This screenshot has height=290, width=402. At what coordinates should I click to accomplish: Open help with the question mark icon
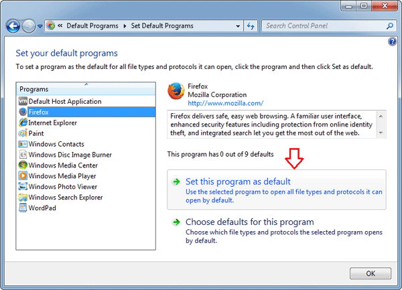coord(392,42)
